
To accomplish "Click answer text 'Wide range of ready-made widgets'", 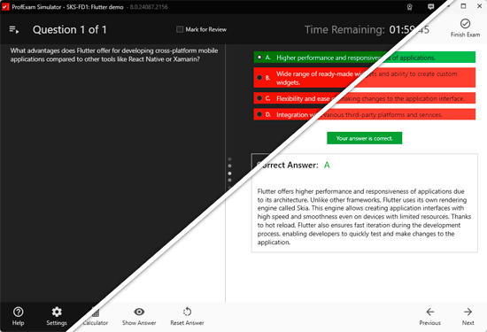I will click(x=367, y=78).
